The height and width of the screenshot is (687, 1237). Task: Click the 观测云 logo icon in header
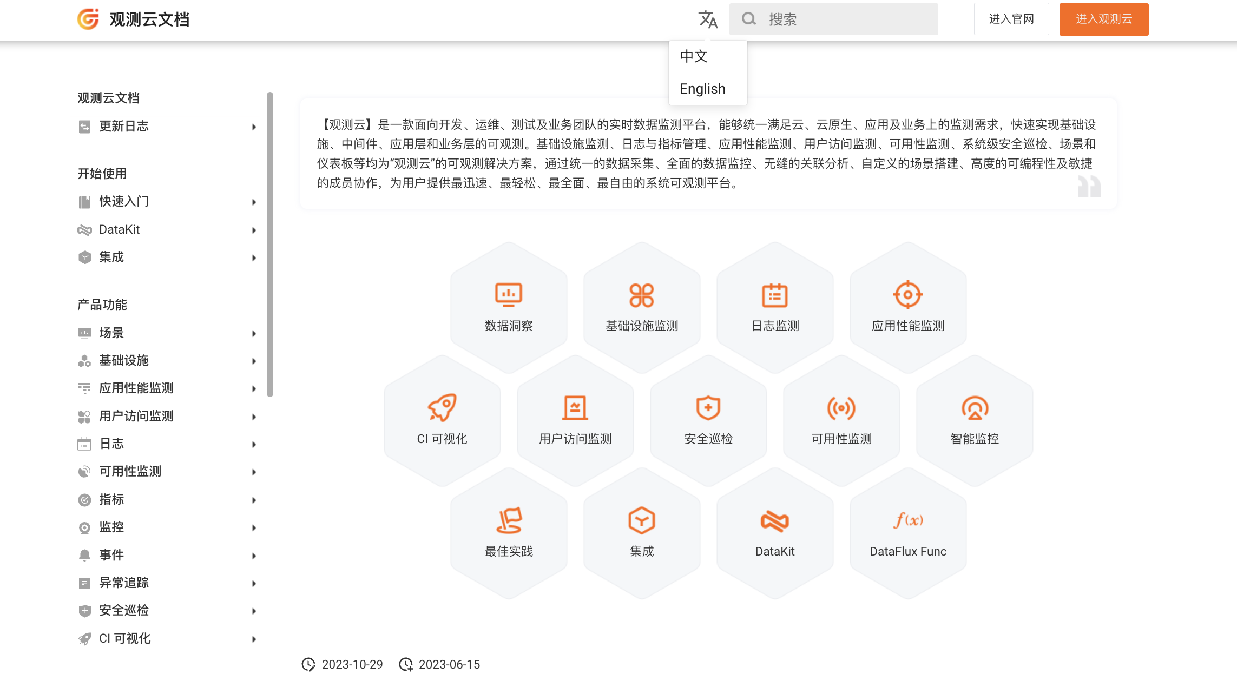pos(88,19)
